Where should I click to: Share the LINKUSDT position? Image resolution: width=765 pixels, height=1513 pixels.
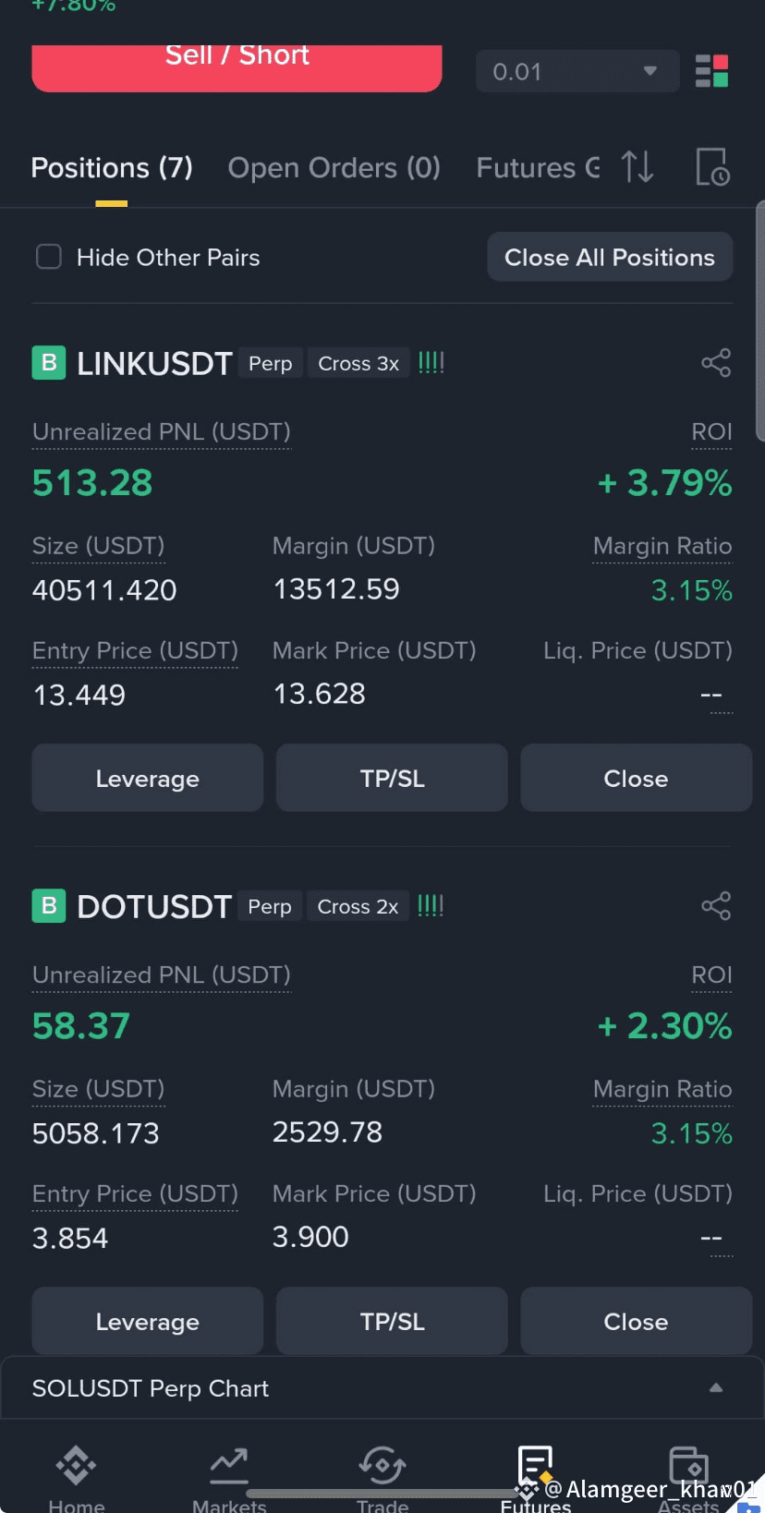(x=716, y=363)
